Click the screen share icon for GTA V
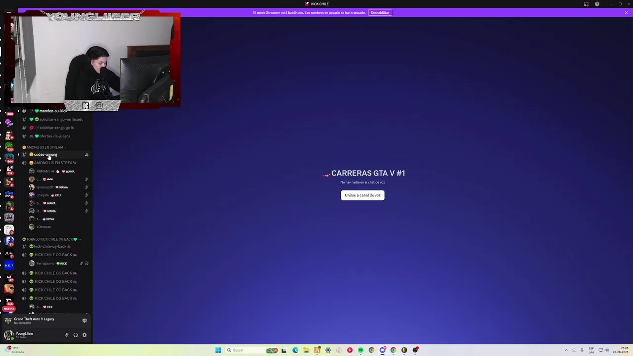 pyautogui.click(x=85, y=320)
